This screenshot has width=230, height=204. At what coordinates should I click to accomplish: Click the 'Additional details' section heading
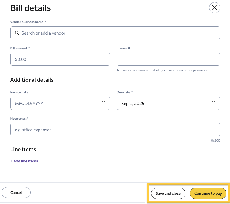(32, 80)
